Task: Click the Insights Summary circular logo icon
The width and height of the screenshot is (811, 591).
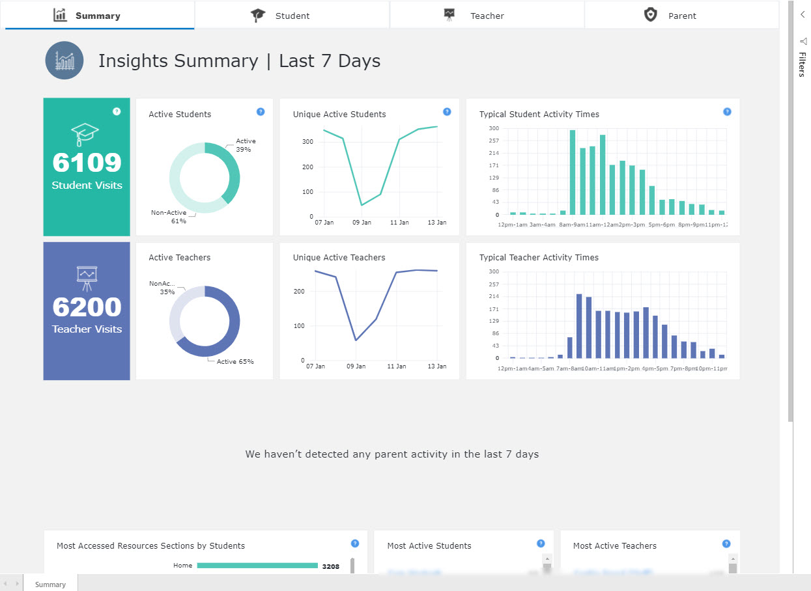Action: tap(64, 60)
